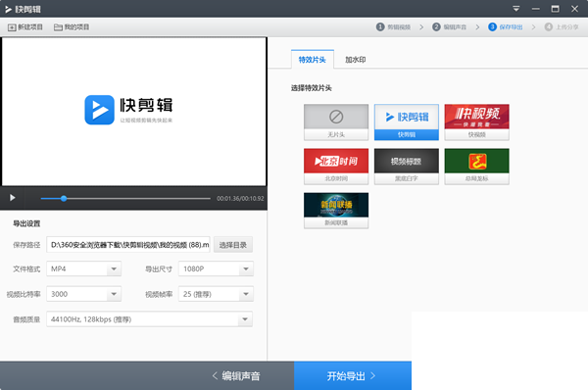Choose the 快视频 intro thumbnail

click(476, 122)
